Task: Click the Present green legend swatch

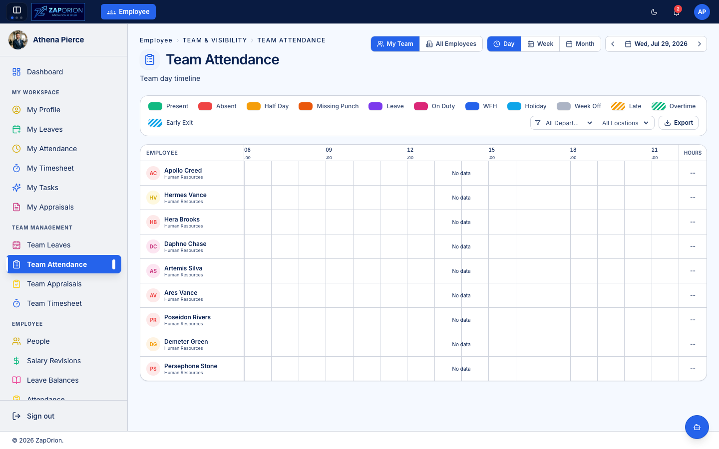Action: 155,106
